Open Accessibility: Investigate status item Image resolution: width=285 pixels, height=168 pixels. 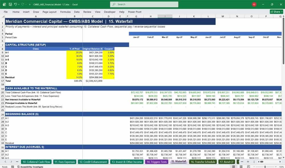click(x=30, y=167)
